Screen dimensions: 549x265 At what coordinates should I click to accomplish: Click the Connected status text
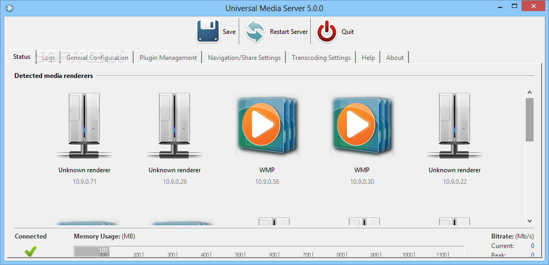[x=30, y=236]
